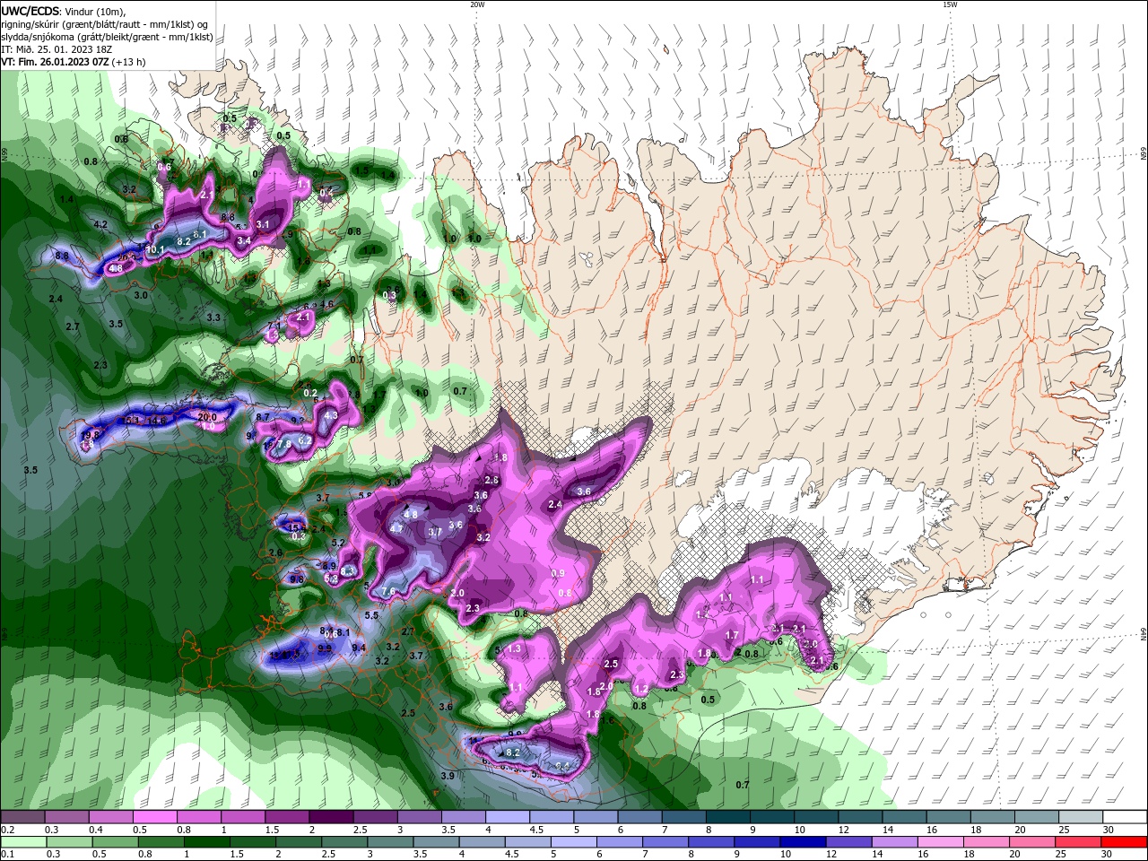
Task: Click the white '0.9' snowfall value
Action: pos(558,573)
